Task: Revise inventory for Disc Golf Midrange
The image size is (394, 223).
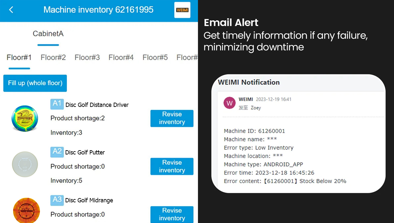Action: (x=172, y=214)
